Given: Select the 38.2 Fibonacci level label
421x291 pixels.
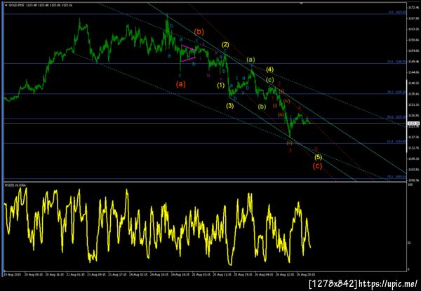Looking at the screenshot, I should 396,92.
